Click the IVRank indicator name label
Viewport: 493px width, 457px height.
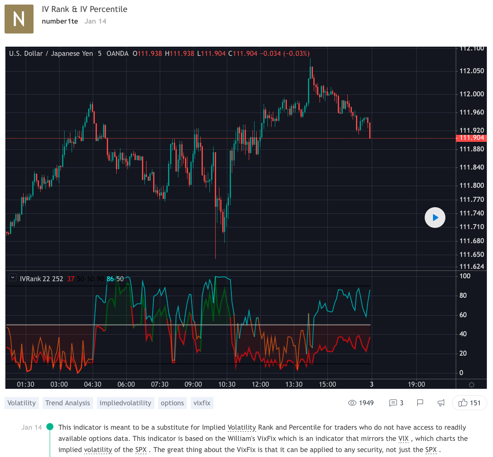click(x=41, y=279)
